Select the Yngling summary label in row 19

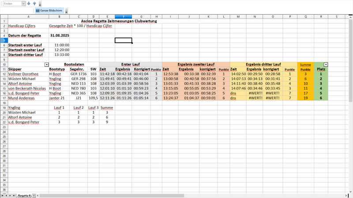click(x=28, y=108)
